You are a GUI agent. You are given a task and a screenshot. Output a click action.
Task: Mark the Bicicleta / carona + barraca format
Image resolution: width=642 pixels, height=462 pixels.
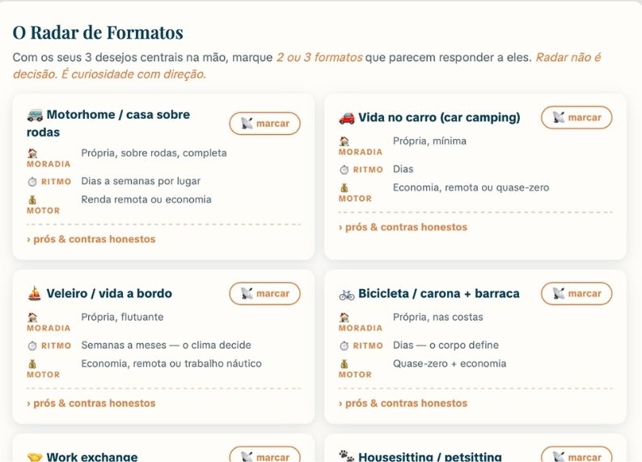coord(577,293)
